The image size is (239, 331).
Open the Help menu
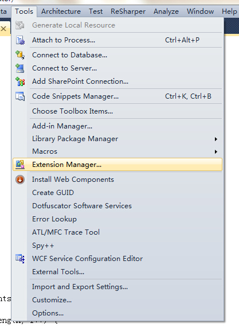(x=229, y=11)
